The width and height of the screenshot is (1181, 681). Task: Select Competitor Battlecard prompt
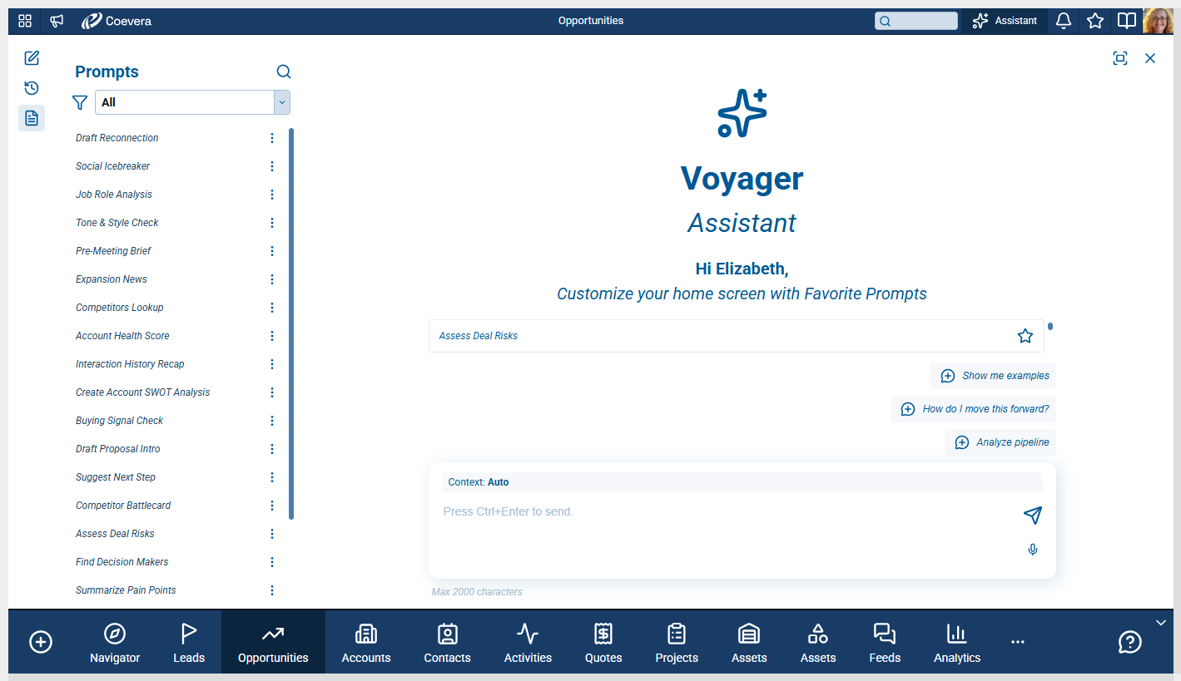pos(123,506)
